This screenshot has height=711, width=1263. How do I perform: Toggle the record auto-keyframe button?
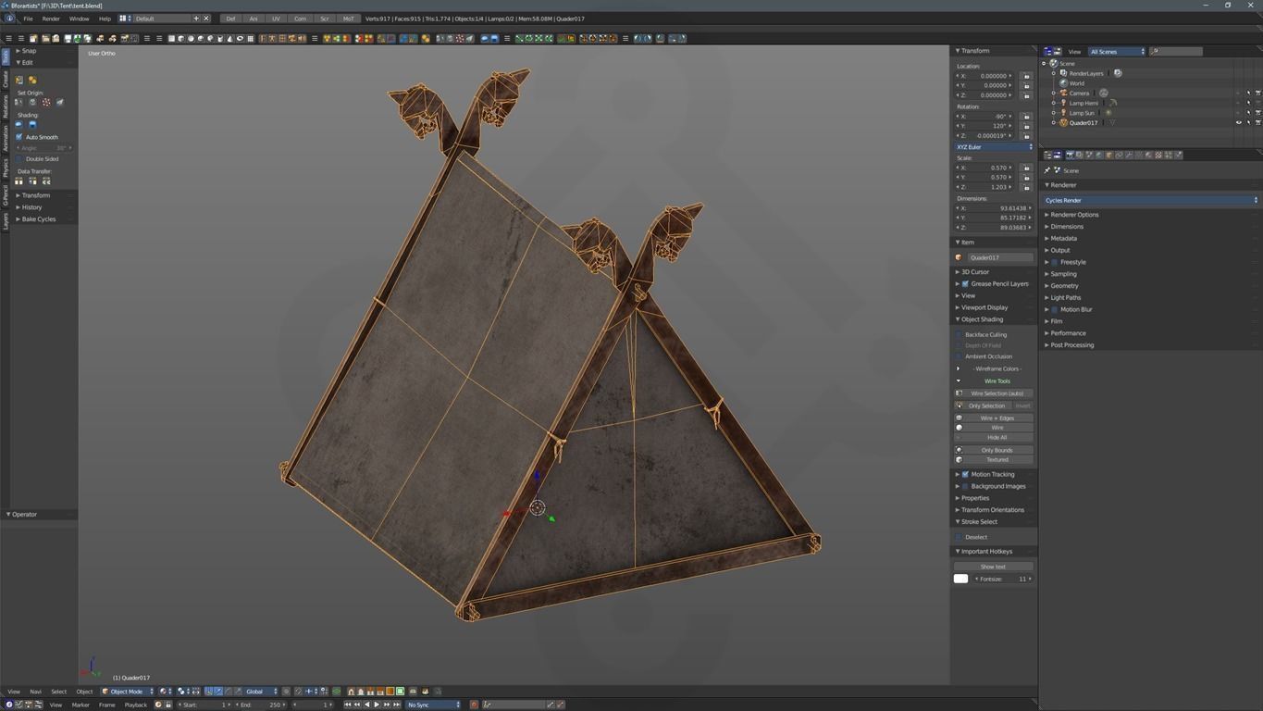click(x=473, y=705)
